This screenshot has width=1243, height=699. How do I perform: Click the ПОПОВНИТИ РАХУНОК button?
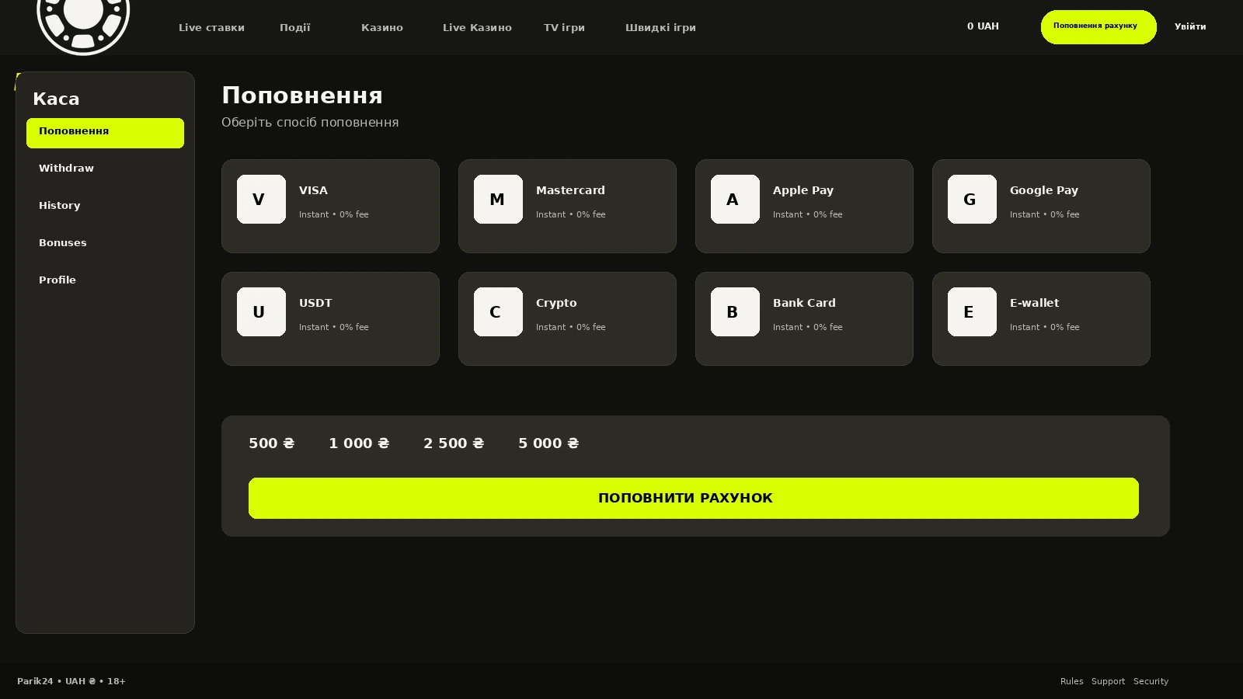[x=694, y=498]
